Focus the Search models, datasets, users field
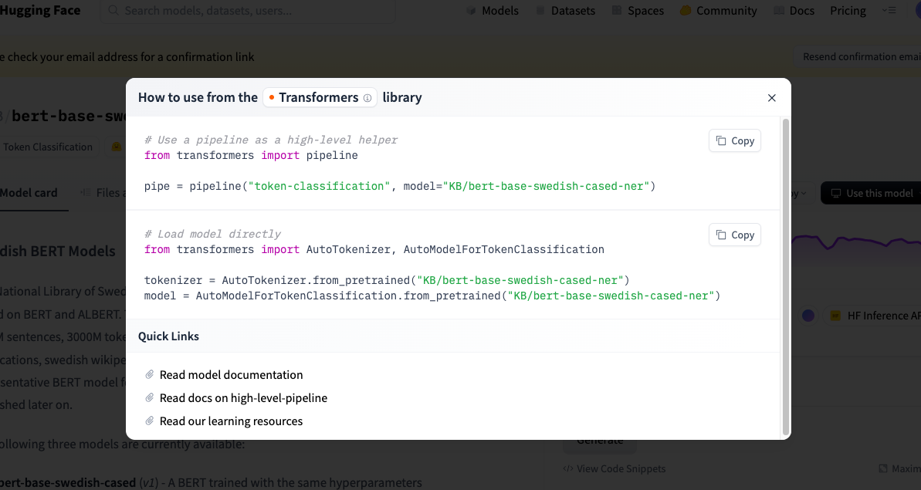921x490 pixels. click(x=248, y=11)
